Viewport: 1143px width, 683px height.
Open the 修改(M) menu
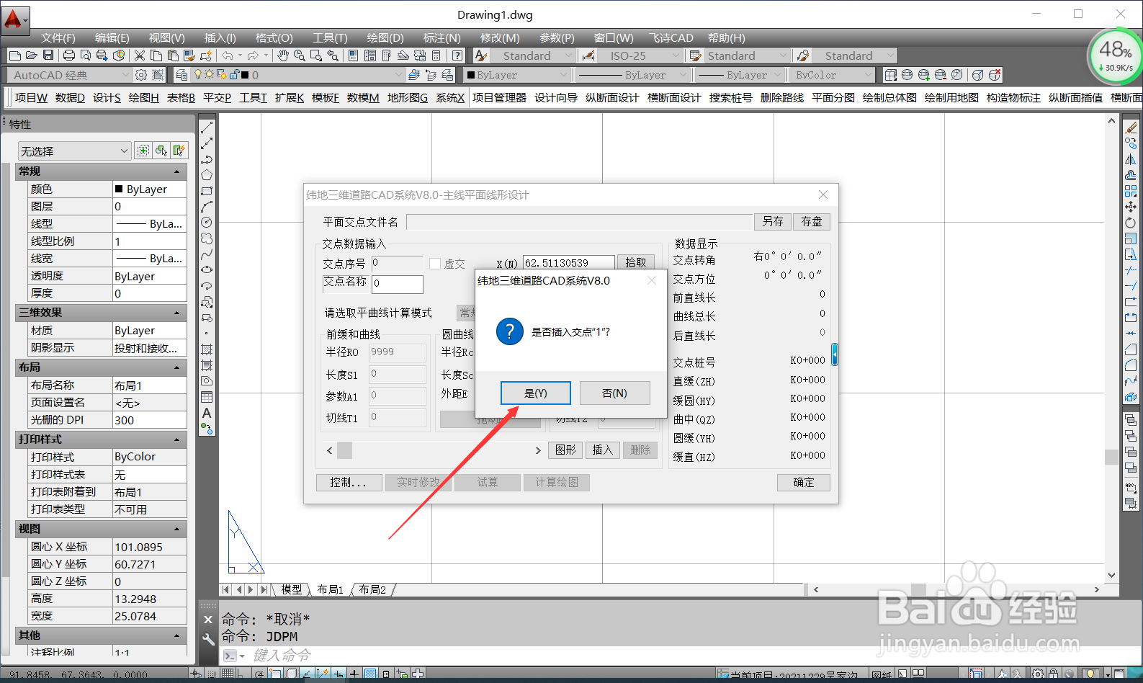(x=500, y=37)
